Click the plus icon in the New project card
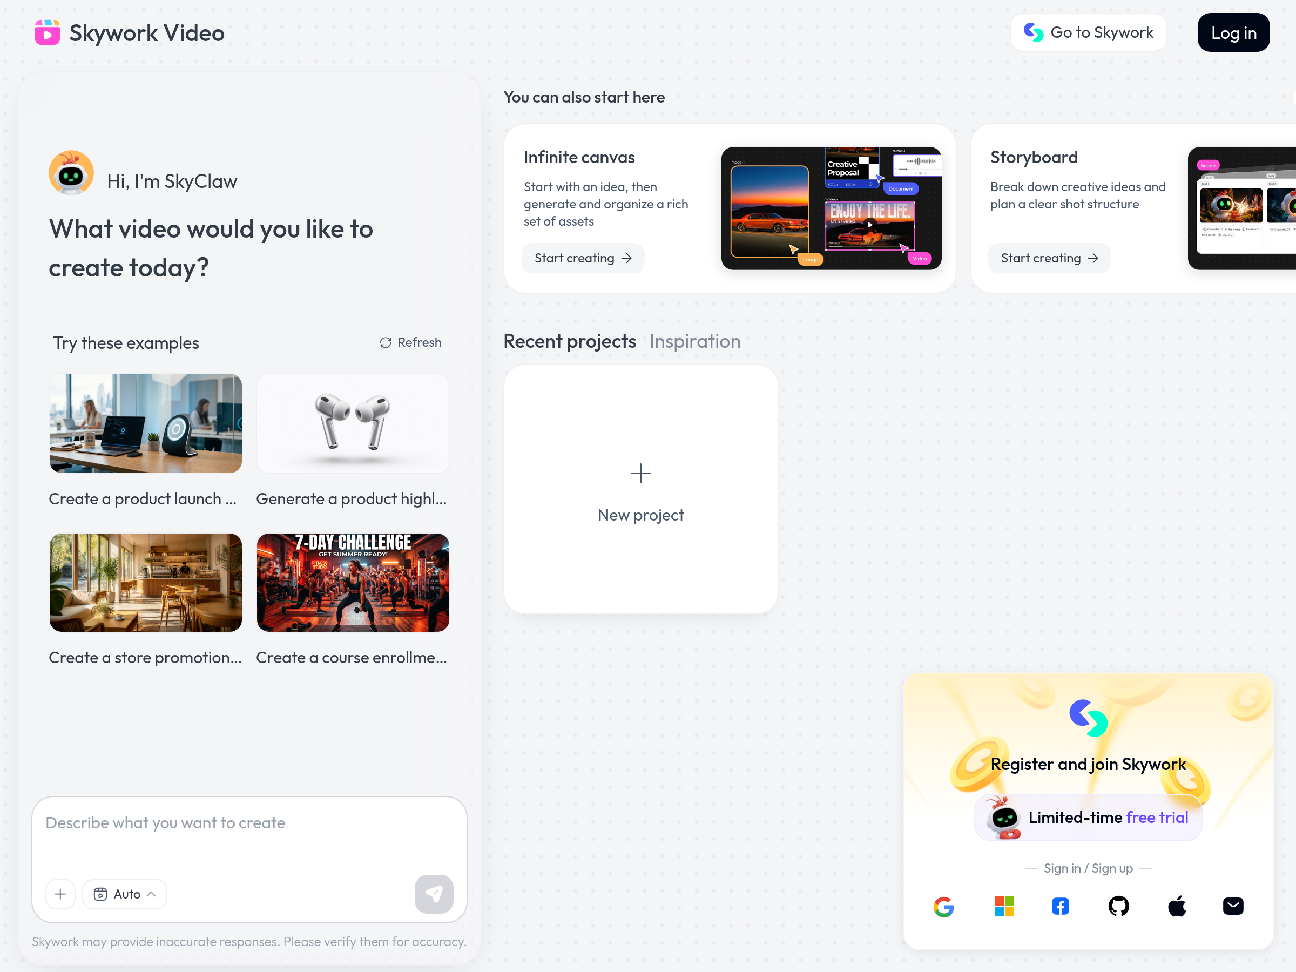Screen dimensions: 1296x972 (640, 474)
